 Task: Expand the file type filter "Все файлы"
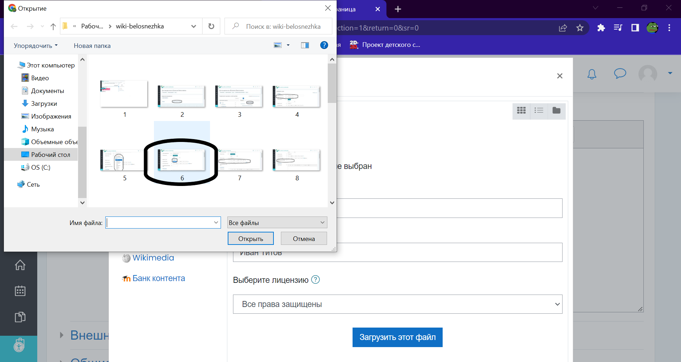click(277, 223)
